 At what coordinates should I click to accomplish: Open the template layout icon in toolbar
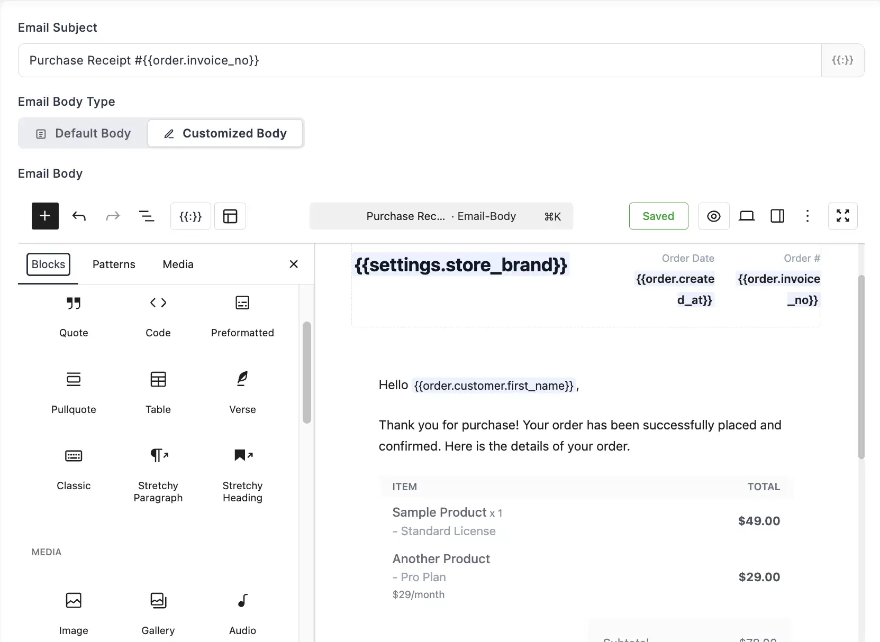coord(230,216)
